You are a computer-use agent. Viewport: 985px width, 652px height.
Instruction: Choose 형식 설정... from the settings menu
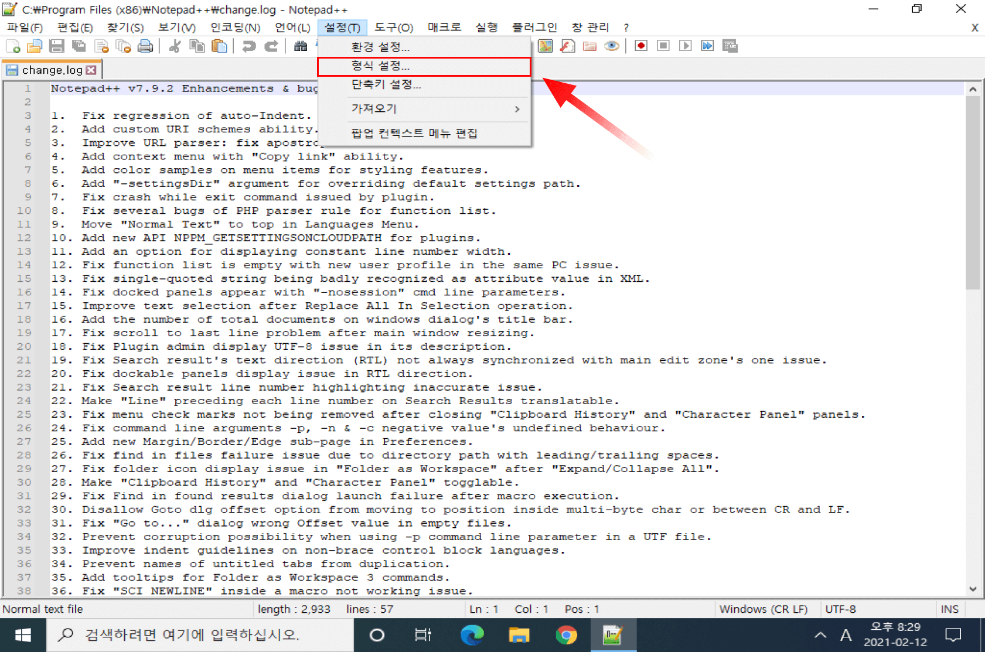pos(424,66)
